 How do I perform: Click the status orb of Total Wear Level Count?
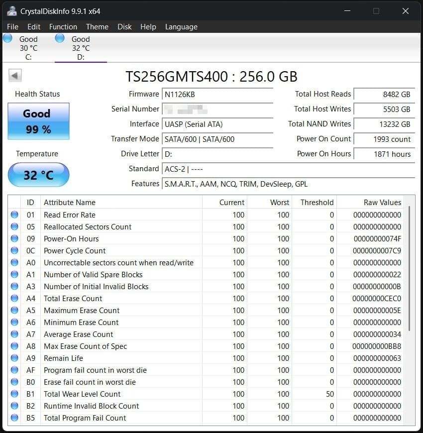pos(14,394)
